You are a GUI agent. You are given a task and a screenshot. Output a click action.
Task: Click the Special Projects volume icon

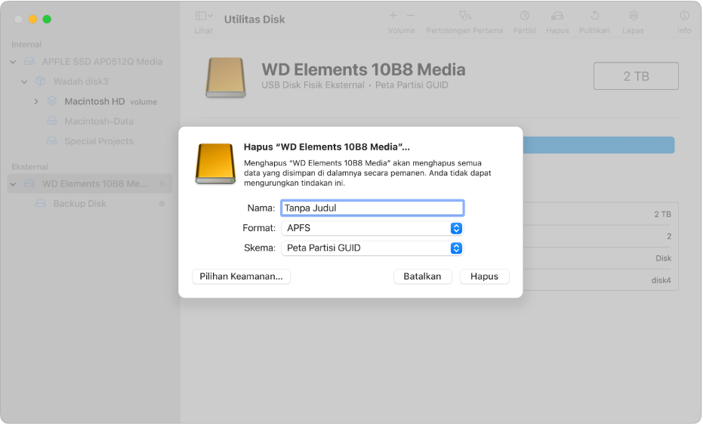pyautogui.click(x=52, y=140)
